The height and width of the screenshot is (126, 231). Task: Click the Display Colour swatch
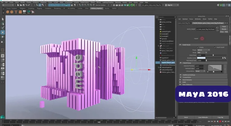click(x=201, y=58)
